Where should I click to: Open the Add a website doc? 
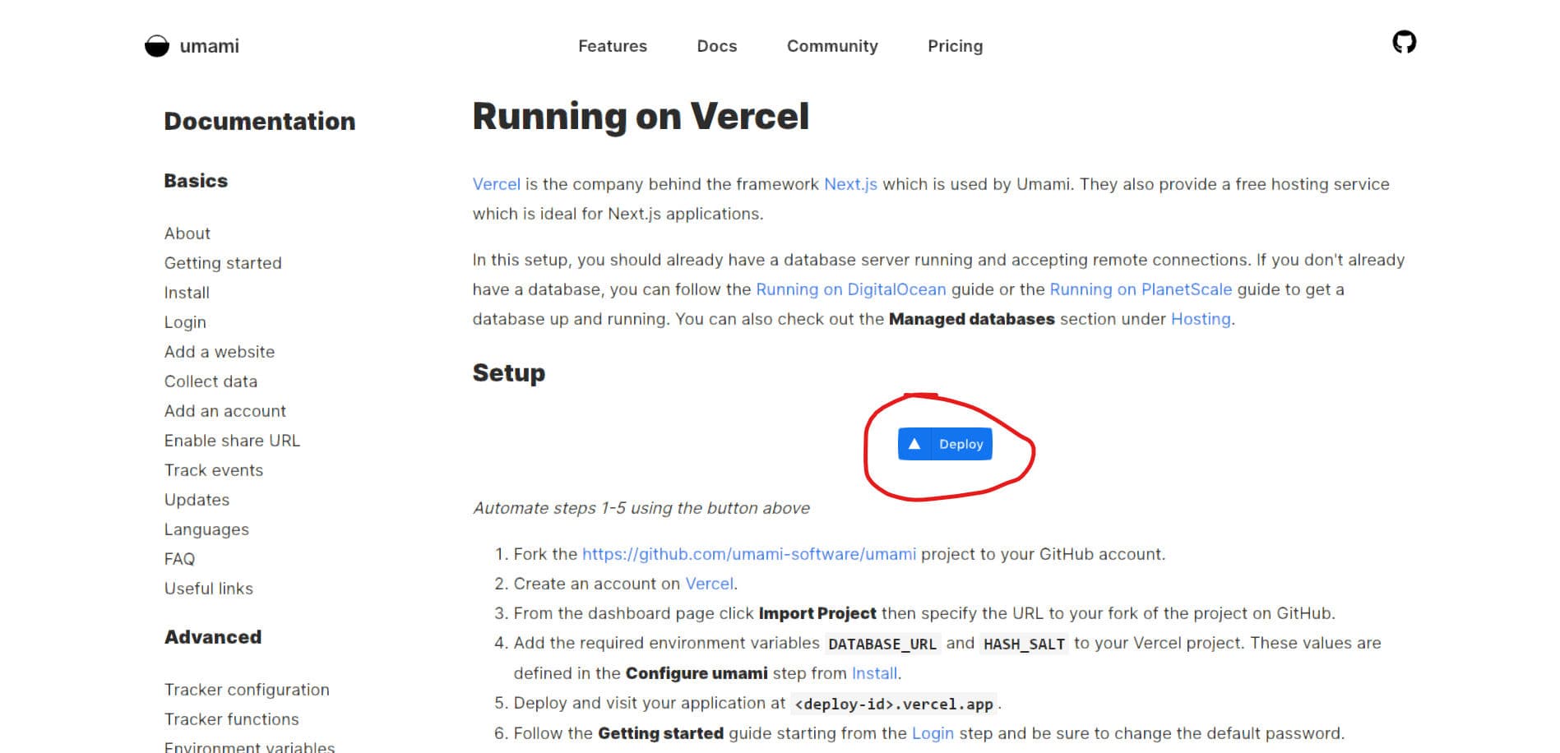(220, 352)
